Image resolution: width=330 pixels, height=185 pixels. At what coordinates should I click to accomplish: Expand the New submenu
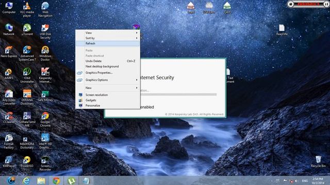pos(108,88)
